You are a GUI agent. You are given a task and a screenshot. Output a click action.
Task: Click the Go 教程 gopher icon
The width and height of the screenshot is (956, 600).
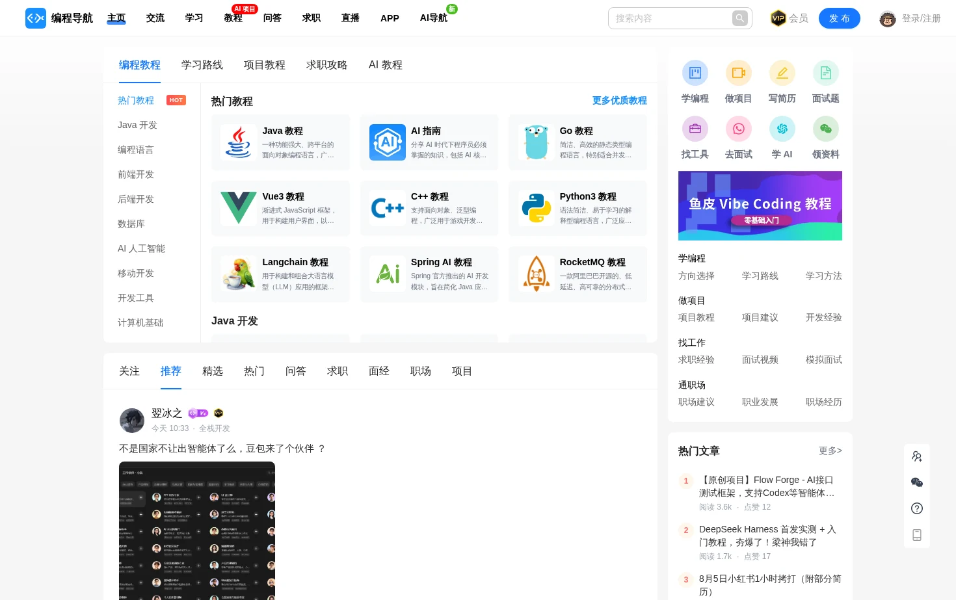coord(537,142)
